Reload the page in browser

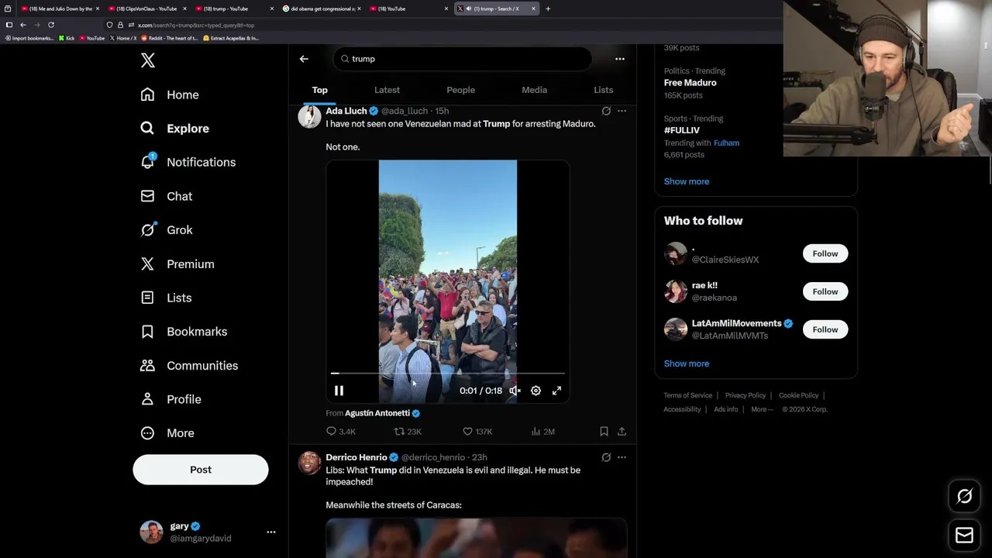pyautogui.click(x=51, y=25)
